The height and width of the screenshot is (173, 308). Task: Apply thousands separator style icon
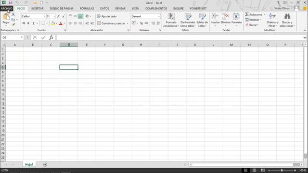[x=146, y=24]
